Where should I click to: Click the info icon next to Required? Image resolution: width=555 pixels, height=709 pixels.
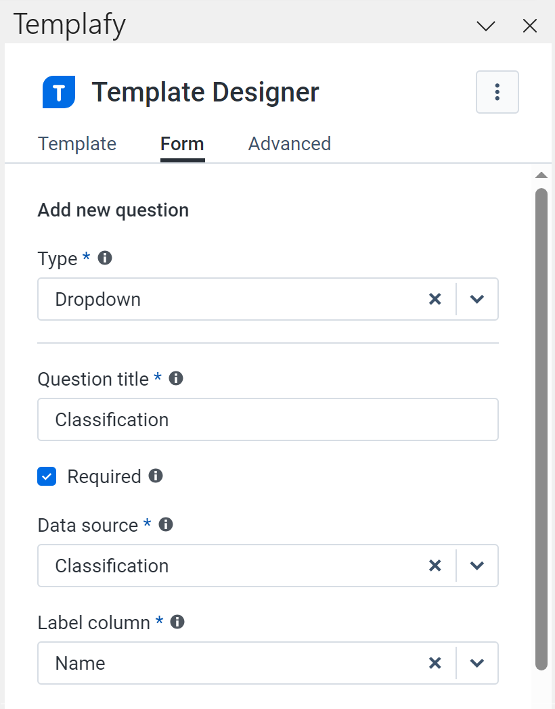pyautogui.click(x=157, y=476)
